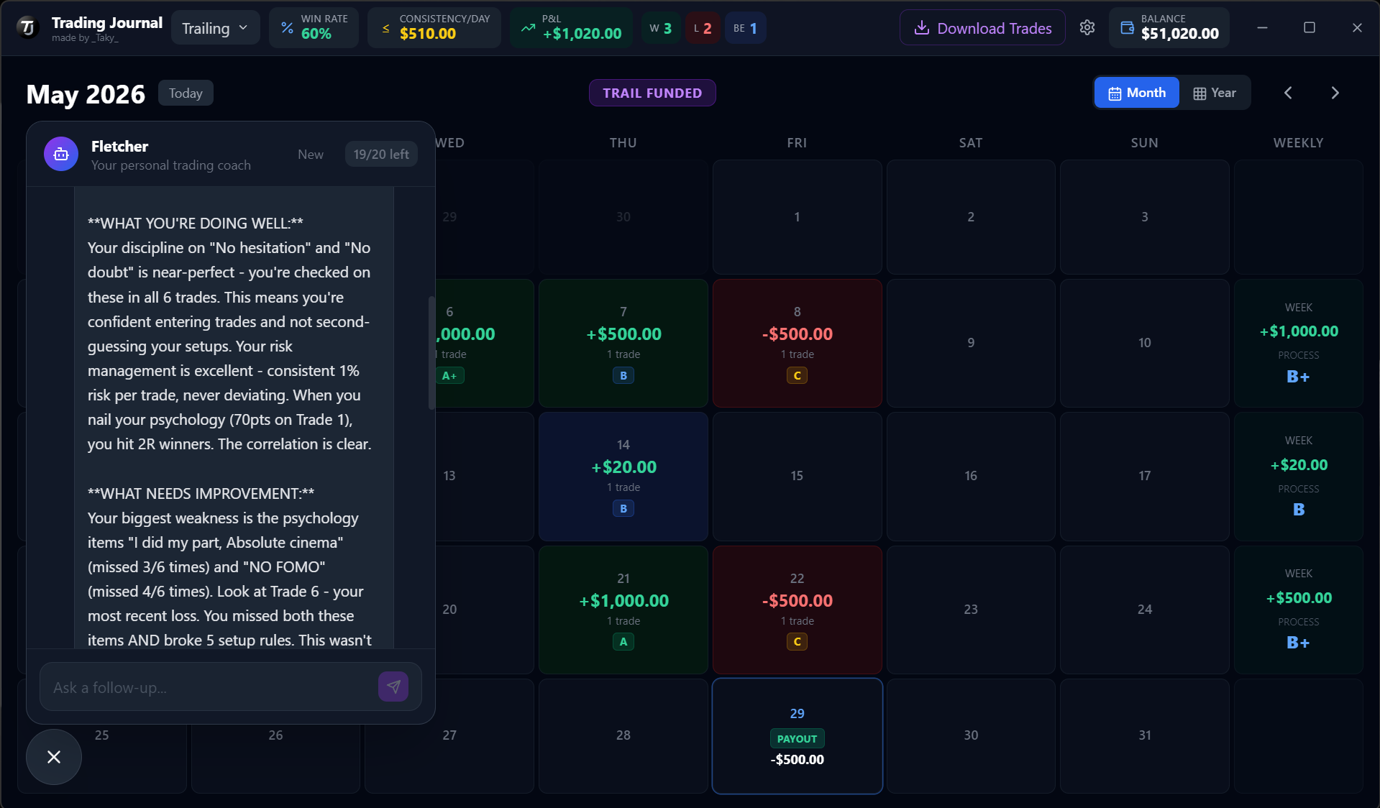Image resolution: width=1380 pixels, height=808 pixels.
Task: Click the consistency per day icon
Action: [385, 28]
